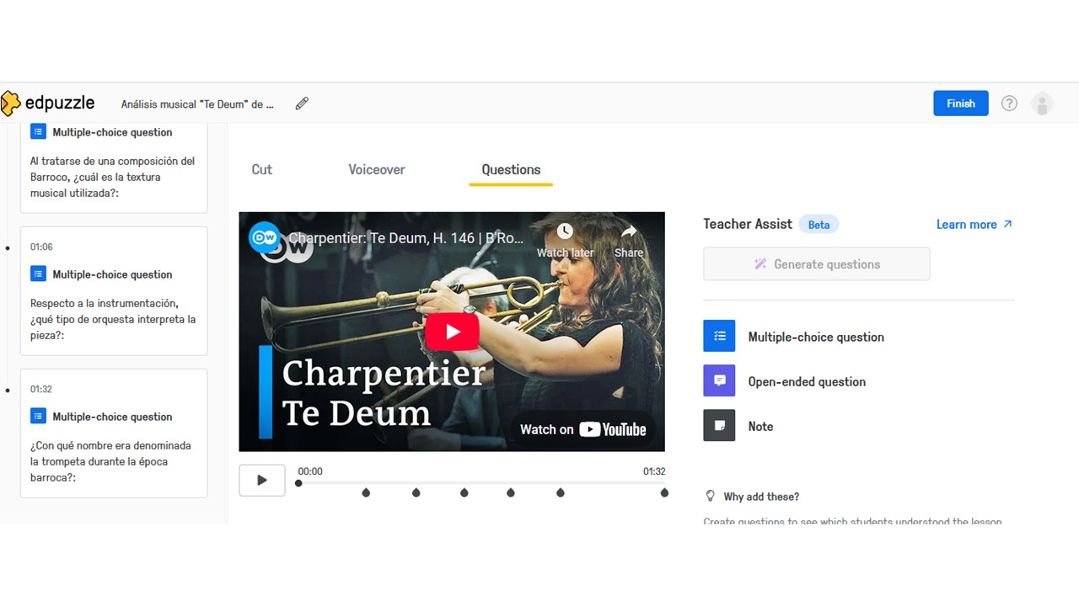Open the 01:06 orchestra question card
Image resolution: width=1079 pixels, height=606 pixels.
pyautogui.click(x=114, y=290)
